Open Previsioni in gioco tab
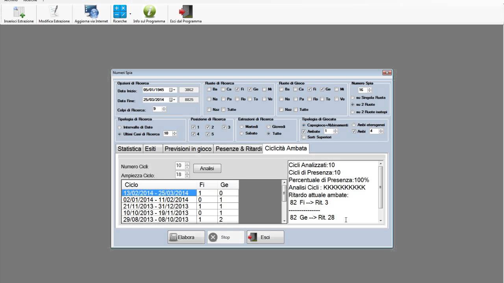 pyautogui.click(x=188, y=149)
